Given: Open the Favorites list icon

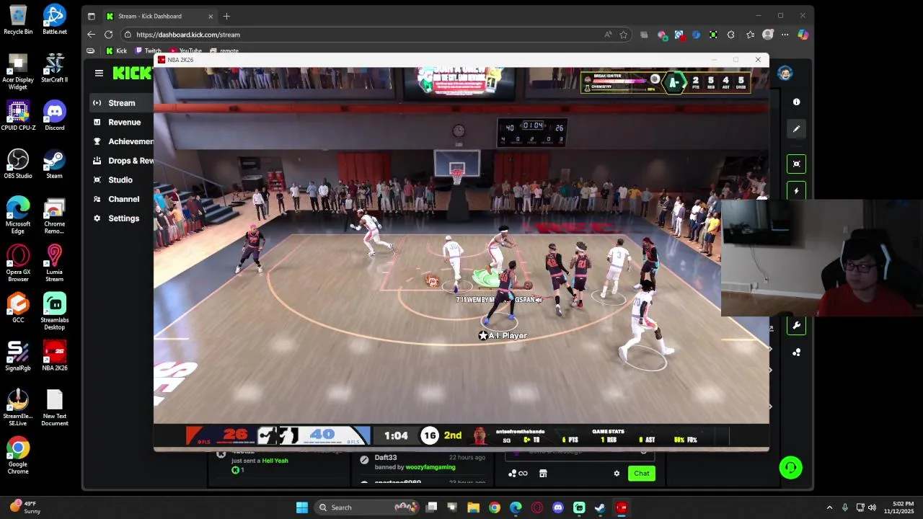Looking at the screenshot, I should pyautogui.click(x=751, y=35).
